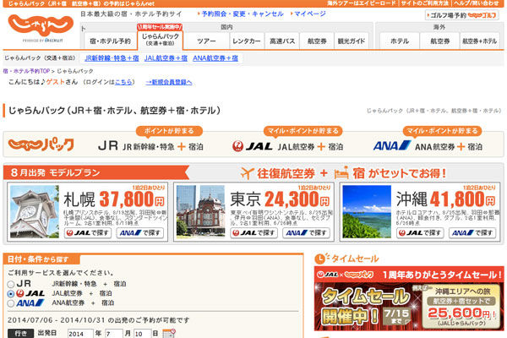
Task: Open the overseas ホテル tab
Action: [x=400, y=41]
